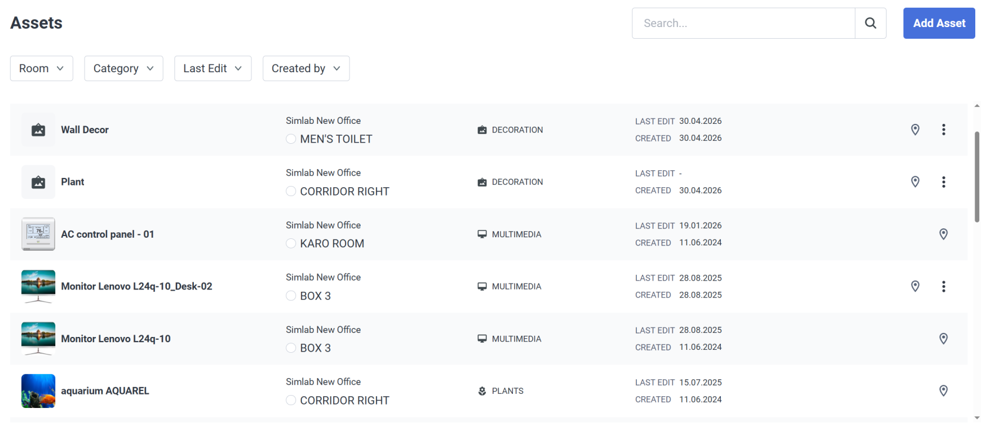Image resolution: width=987 pixels, height=435 pixels.
Task: Click the scrollbar down arrow
Action: tap(977, 418)
